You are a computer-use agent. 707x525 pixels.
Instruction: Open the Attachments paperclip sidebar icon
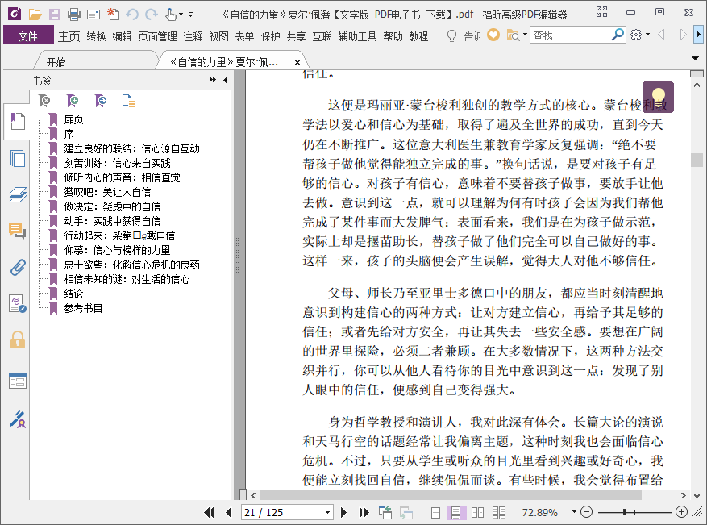pyautogui.click(x=18, y=268)
